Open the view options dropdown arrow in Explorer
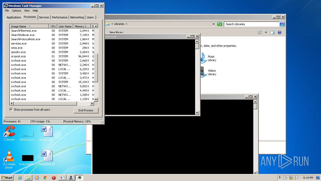 (266, 32)
